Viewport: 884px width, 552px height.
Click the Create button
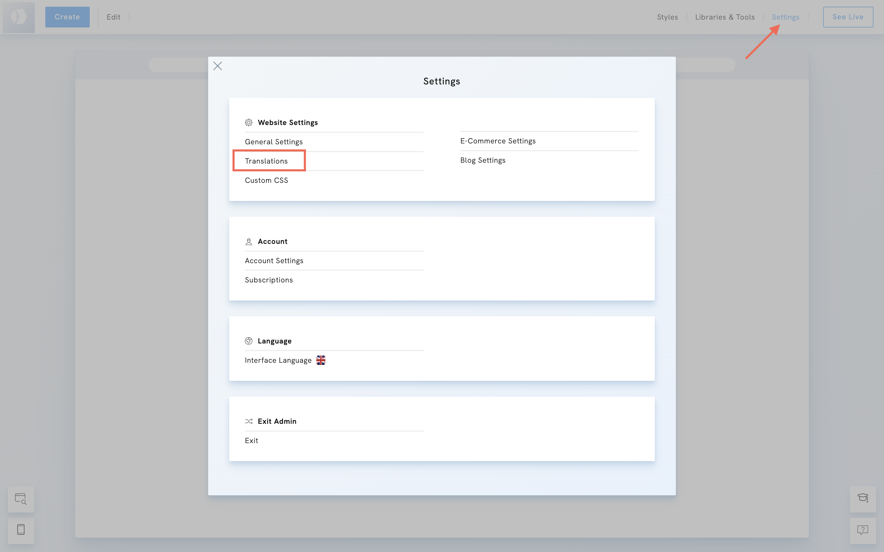click(67, 17)
